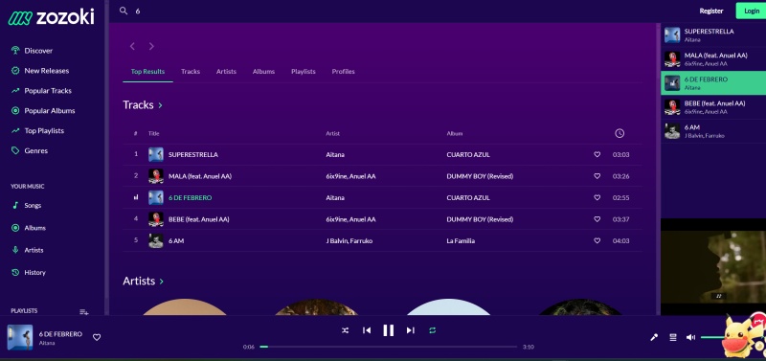
Task: Expand the Artists section chevron
Action: [162, 281]
